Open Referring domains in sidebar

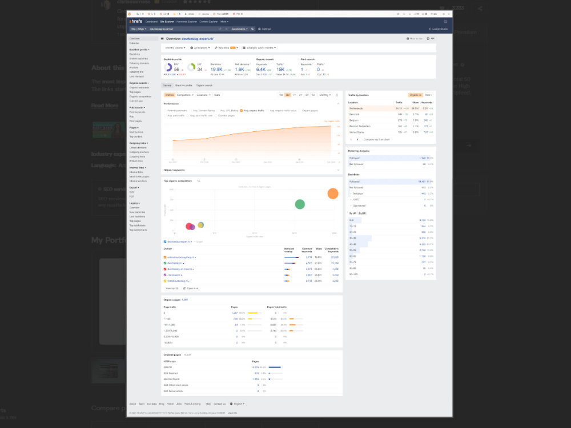point(139,63)
